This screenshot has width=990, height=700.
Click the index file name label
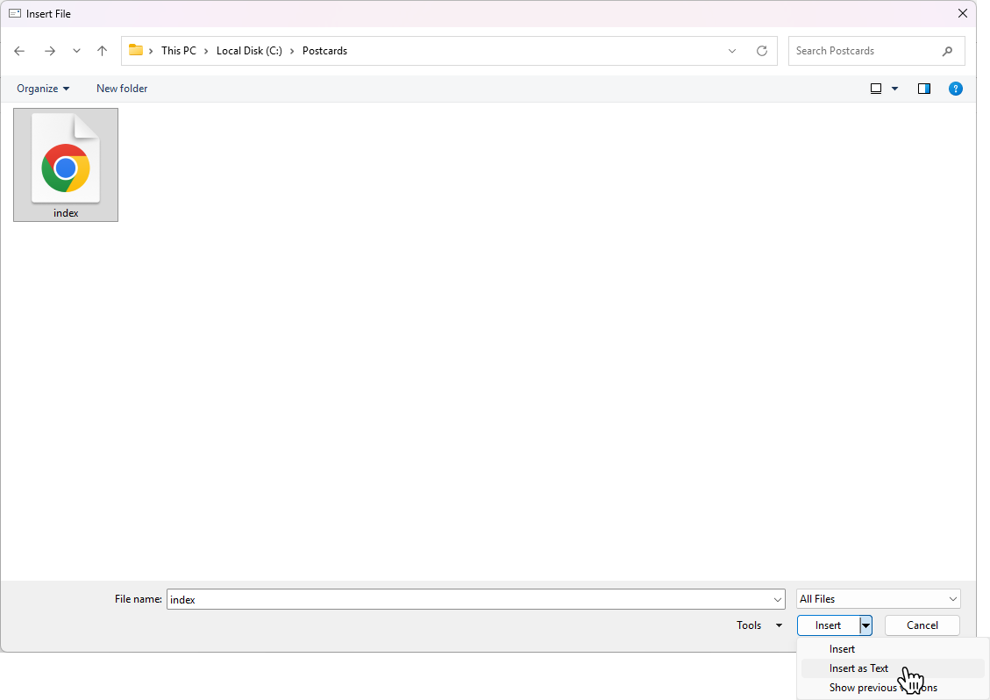pyautogui.click(x=66, y=213)
